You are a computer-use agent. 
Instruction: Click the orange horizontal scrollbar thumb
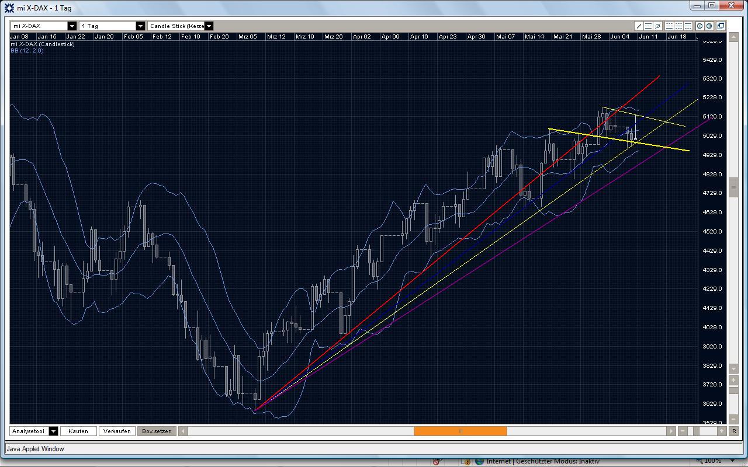coord(460,431)
